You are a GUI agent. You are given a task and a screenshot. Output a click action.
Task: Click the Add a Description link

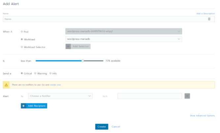(205, 13)
